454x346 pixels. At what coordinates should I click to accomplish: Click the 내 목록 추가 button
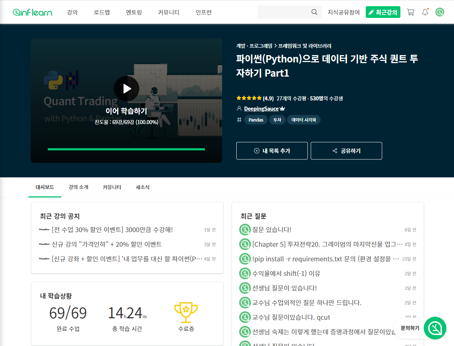point(272,151)
